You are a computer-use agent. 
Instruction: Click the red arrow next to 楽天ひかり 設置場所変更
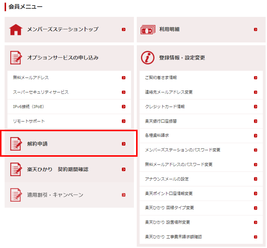point(256,222)
